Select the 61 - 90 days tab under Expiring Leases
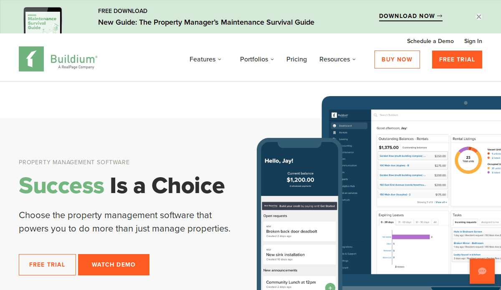Viewport: 501px width, 290px height. [x=422, y=222]
